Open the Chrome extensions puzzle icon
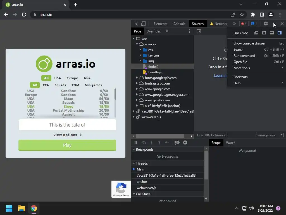The image size is (286, 215). (x=253, y=15)
